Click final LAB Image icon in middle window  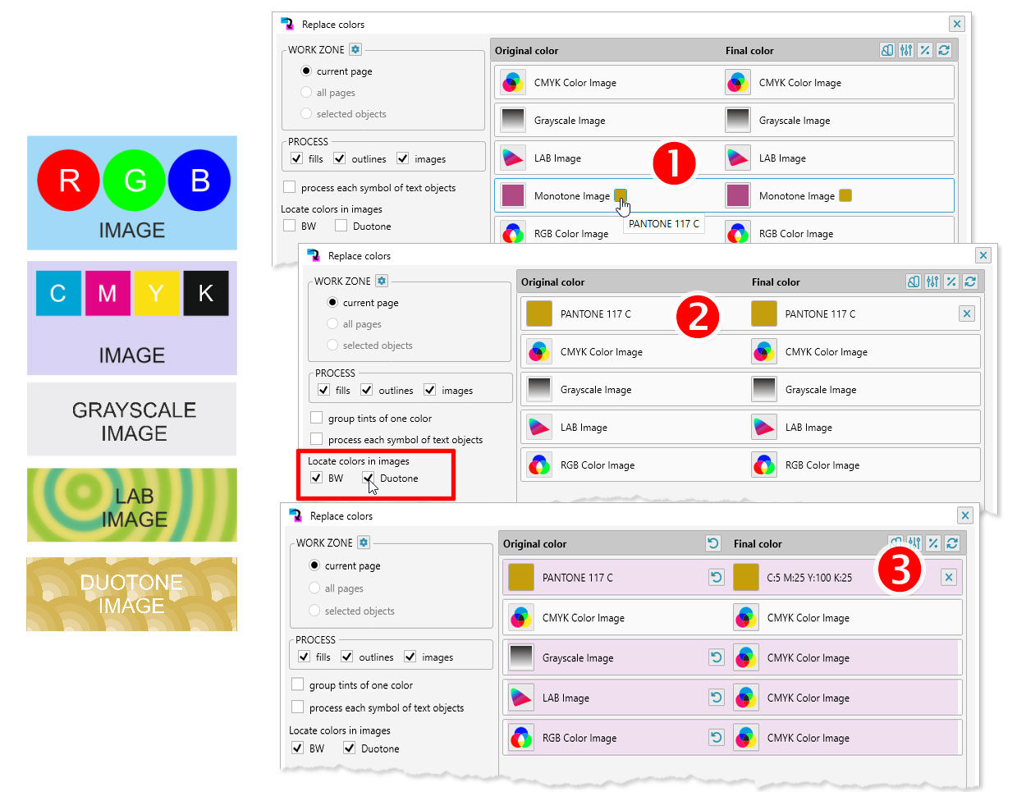click(x=764, y=427)
